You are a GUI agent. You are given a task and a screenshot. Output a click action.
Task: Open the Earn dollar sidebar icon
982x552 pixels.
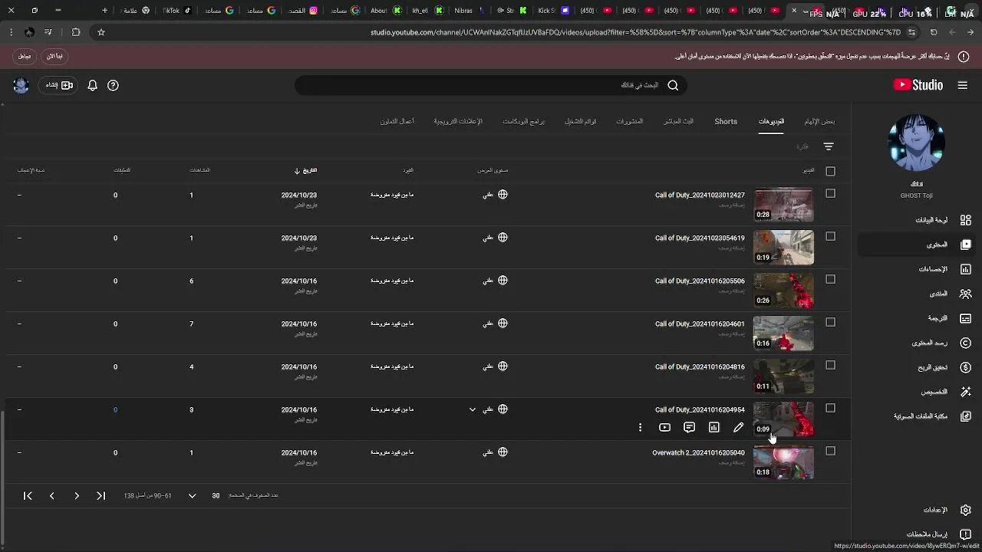tap(965, 367)
